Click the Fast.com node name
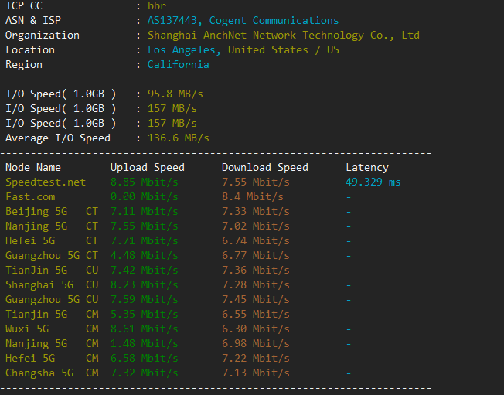Viewport: 504px width, 395px height. [30, 197]
